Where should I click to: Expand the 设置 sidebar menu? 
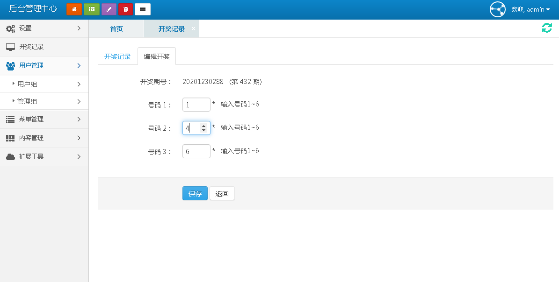(44, 28)
